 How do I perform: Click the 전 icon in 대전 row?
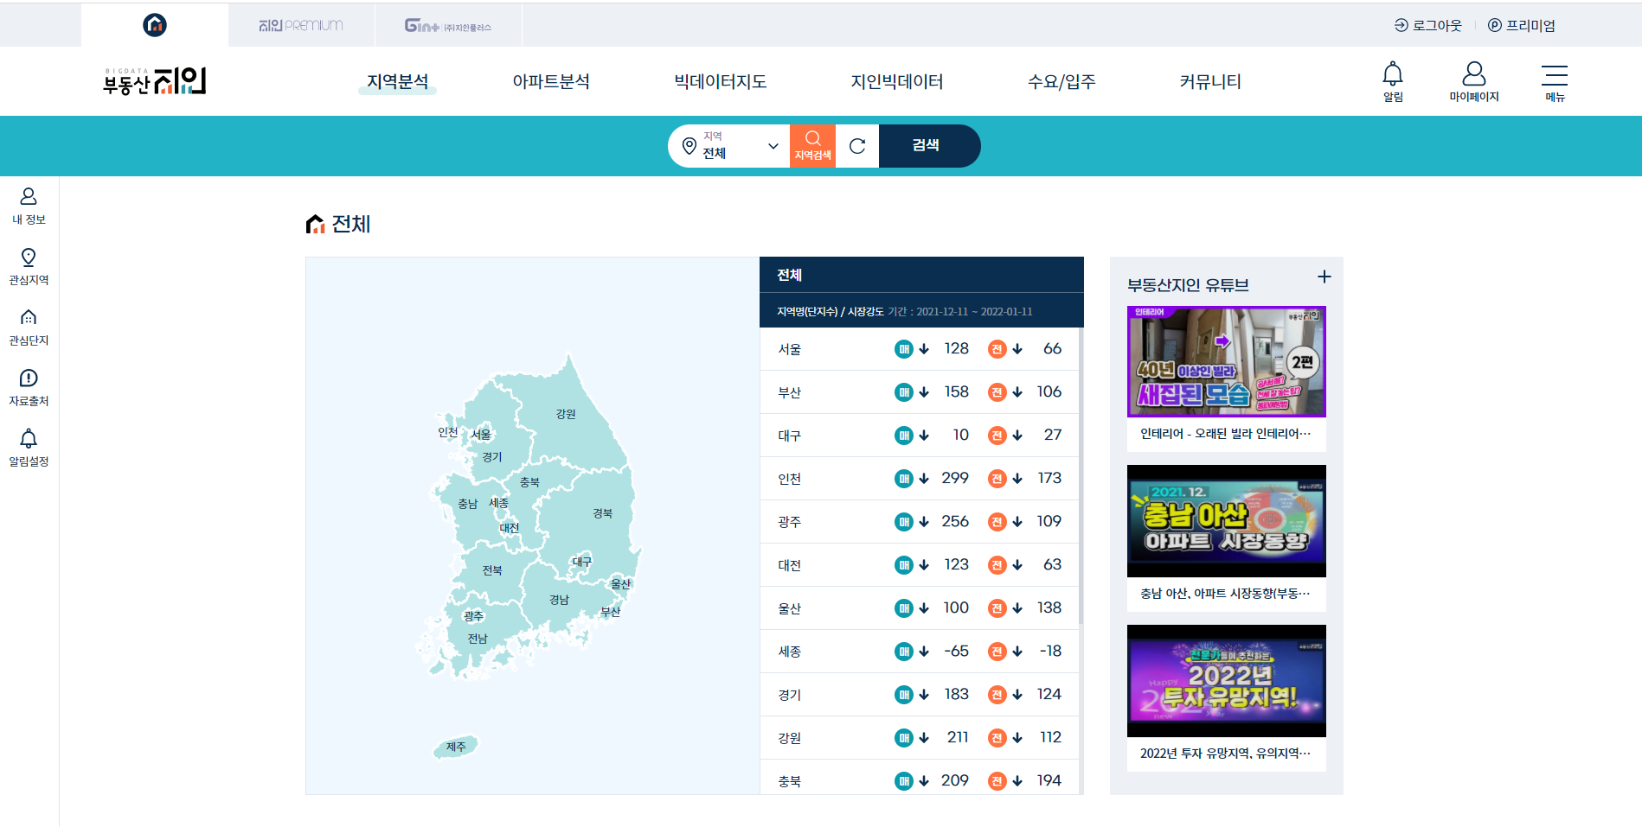click(x=997, y=565)
